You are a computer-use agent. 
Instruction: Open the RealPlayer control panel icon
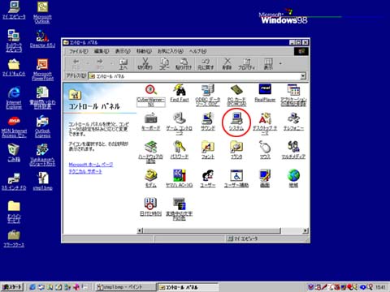pyautogui.click(x=265, y=92)
